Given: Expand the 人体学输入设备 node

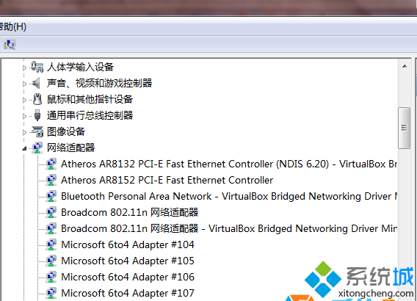Looking at the screenshot, I should click(24, 68).
